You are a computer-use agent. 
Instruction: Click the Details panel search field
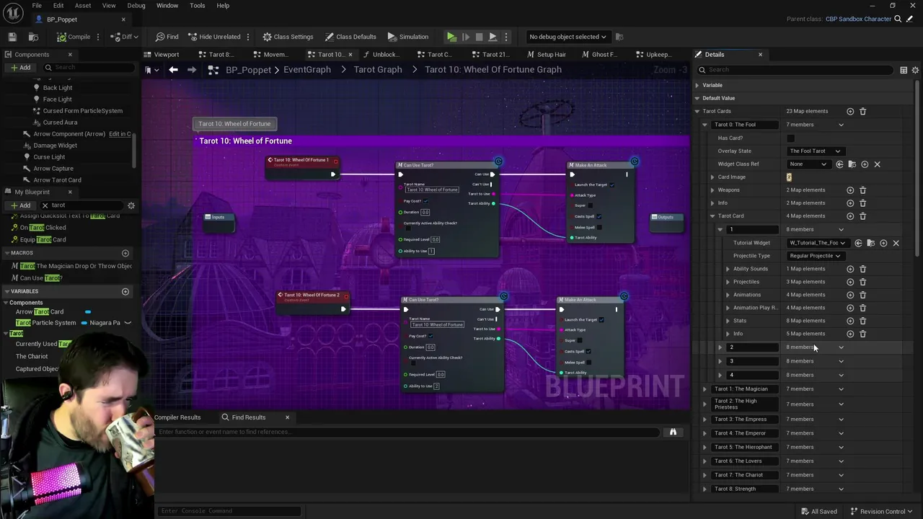(x=796, y=70)
